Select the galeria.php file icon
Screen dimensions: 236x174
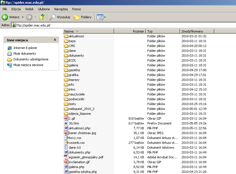66,167
